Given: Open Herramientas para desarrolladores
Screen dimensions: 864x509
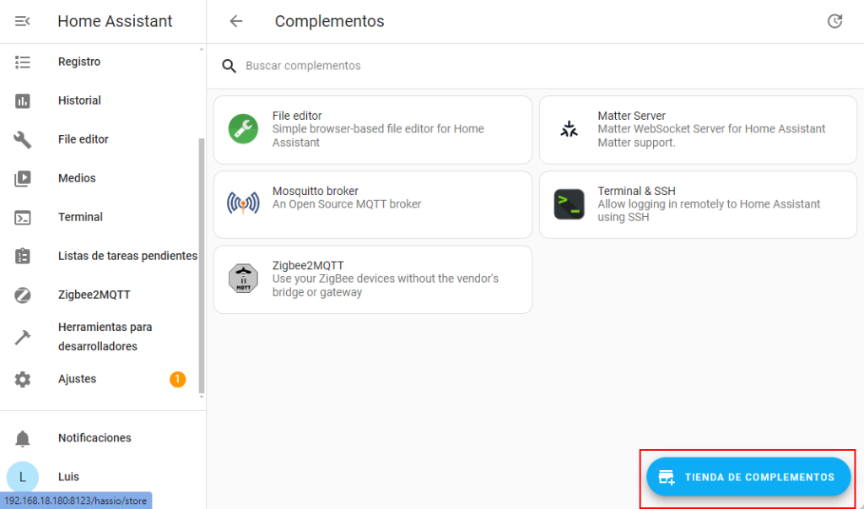Looking at the screenshot, I should pyautogui.click(x=105, y=337).
